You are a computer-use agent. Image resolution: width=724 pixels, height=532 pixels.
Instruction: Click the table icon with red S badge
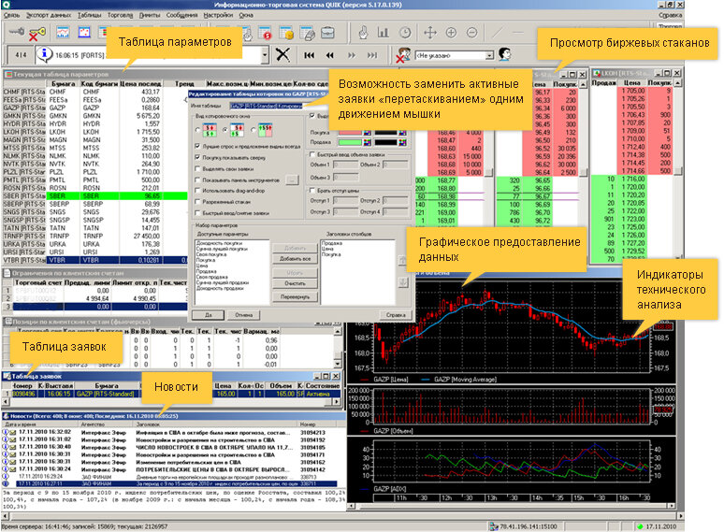pos(266,34)
